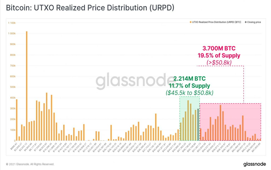This screenshot has width=271, height=170.
Task: Click the first bar at $886.42
Action: click(x=17, y=120)
